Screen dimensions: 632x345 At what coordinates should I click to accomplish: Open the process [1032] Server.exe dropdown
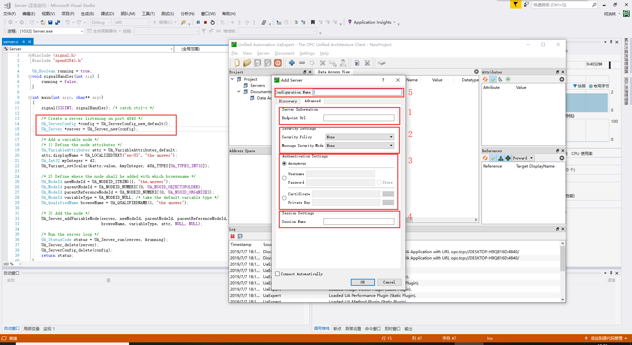[51, 31]
